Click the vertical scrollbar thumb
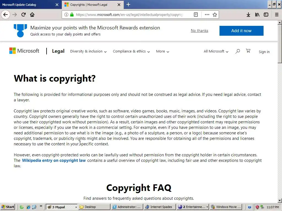The height and width of the screenshot is (211, 282). tap(280, 44)
